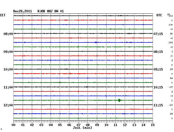The image size is (174, 132).
Task: Pick minute tick label '10' on the axis
Action: (x=106, y=125)
